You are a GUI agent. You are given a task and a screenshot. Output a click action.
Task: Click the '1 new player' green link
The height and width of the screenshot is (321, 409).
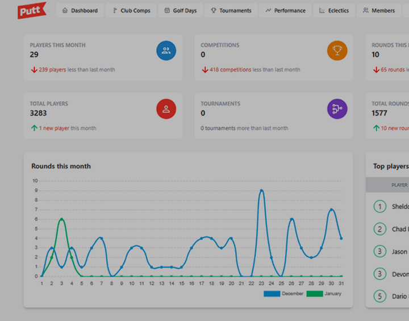54,128
